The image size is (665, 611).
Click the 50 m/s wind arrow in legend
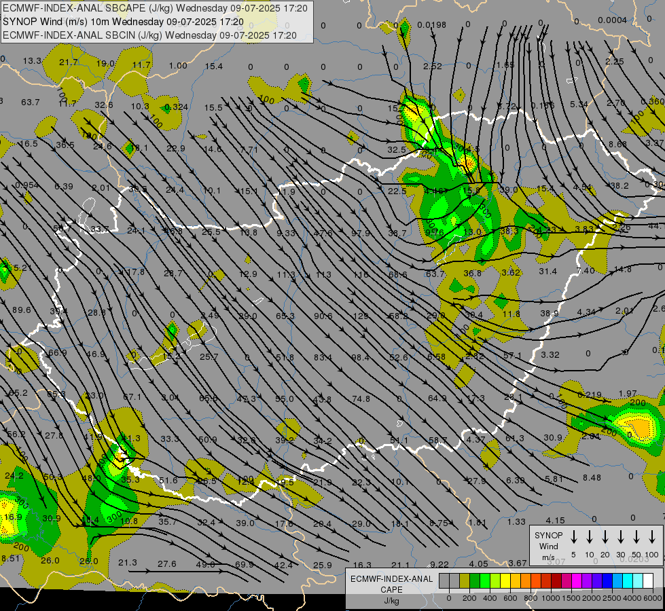(636, 537)
